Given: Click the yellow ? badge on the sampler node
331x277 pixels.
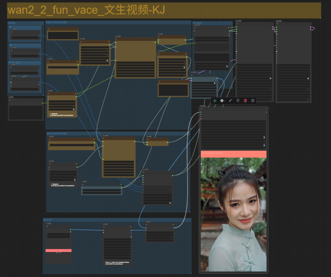Looking at the screenshot, I should point(186,54).
